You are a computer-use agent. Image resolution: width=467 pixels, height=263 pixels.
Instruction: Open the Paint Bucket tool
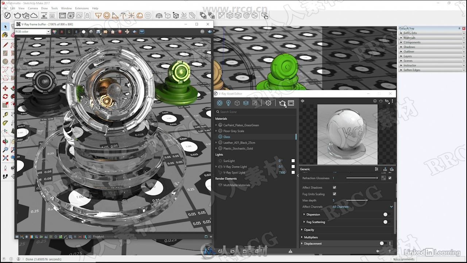coord(5,35)
